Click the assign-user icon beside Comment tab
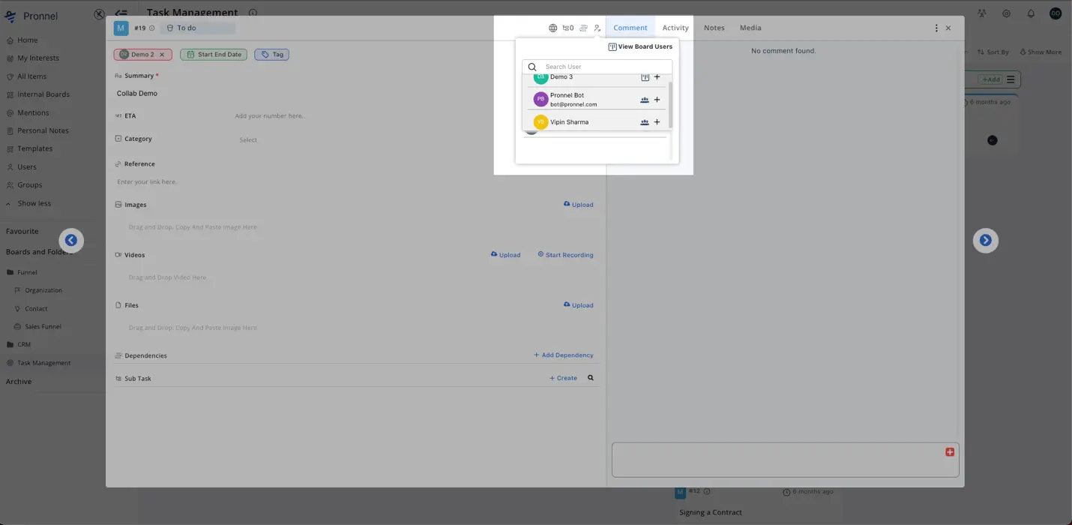 pos(597,28)
